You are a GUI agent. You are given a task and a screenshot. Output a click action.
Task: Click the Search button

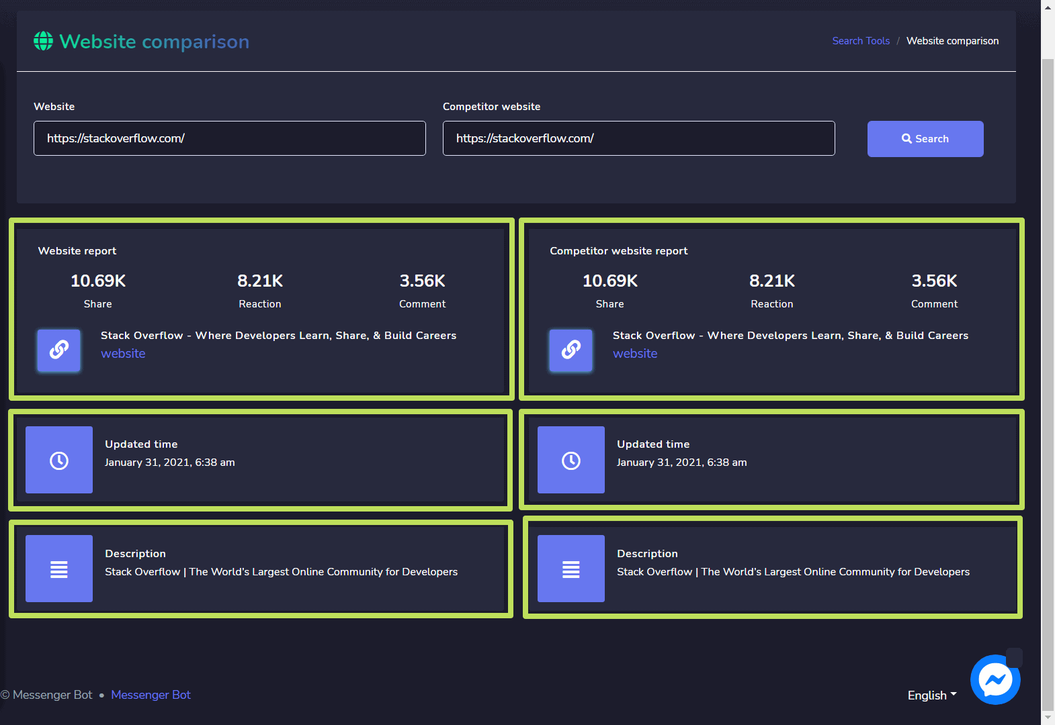(x=925, y=139)
